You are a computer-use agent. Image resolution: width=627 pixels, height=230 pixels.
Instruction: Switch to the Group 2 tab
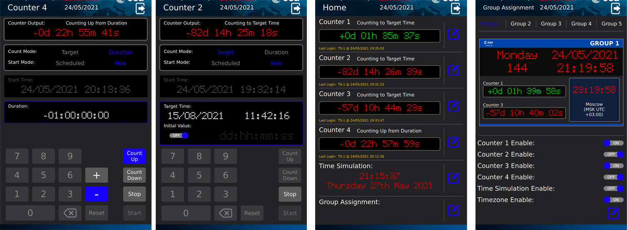click(521, 24)
